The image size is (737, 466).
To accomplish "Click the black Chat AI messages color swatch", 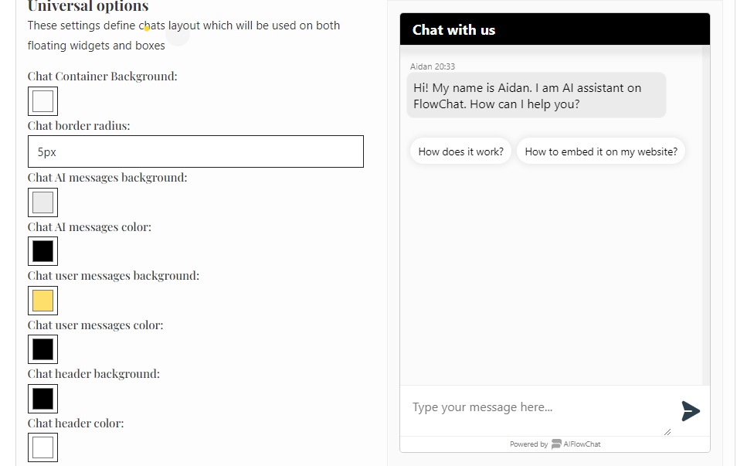I will pyautogui.click(x=42, y=250).
